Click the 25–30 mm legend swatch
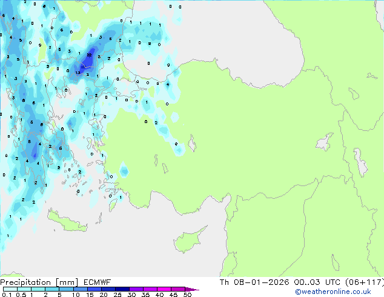Image resolution: width=384 pixels, height=297 pixels. [122, 289]
